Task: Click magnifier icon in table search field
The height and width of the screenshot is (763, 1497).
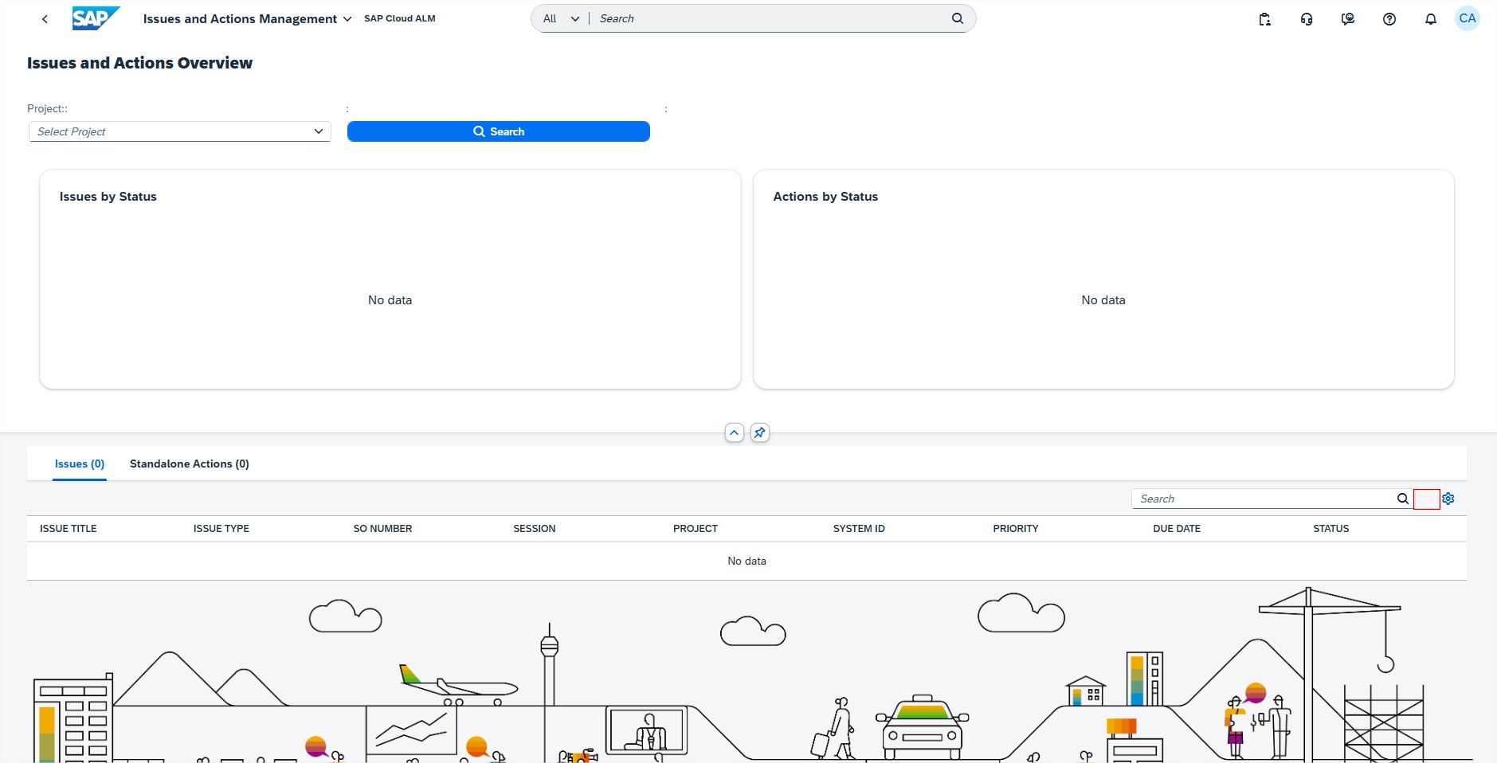Action: pos(1402,499)
